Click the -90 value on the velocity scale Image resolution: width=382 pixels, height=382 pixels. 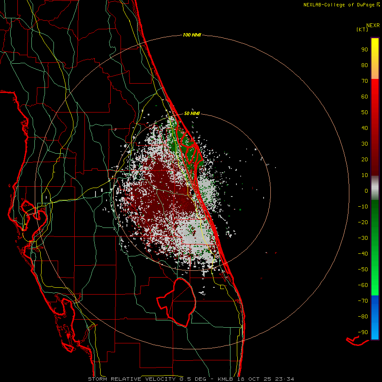coord(363,332)
